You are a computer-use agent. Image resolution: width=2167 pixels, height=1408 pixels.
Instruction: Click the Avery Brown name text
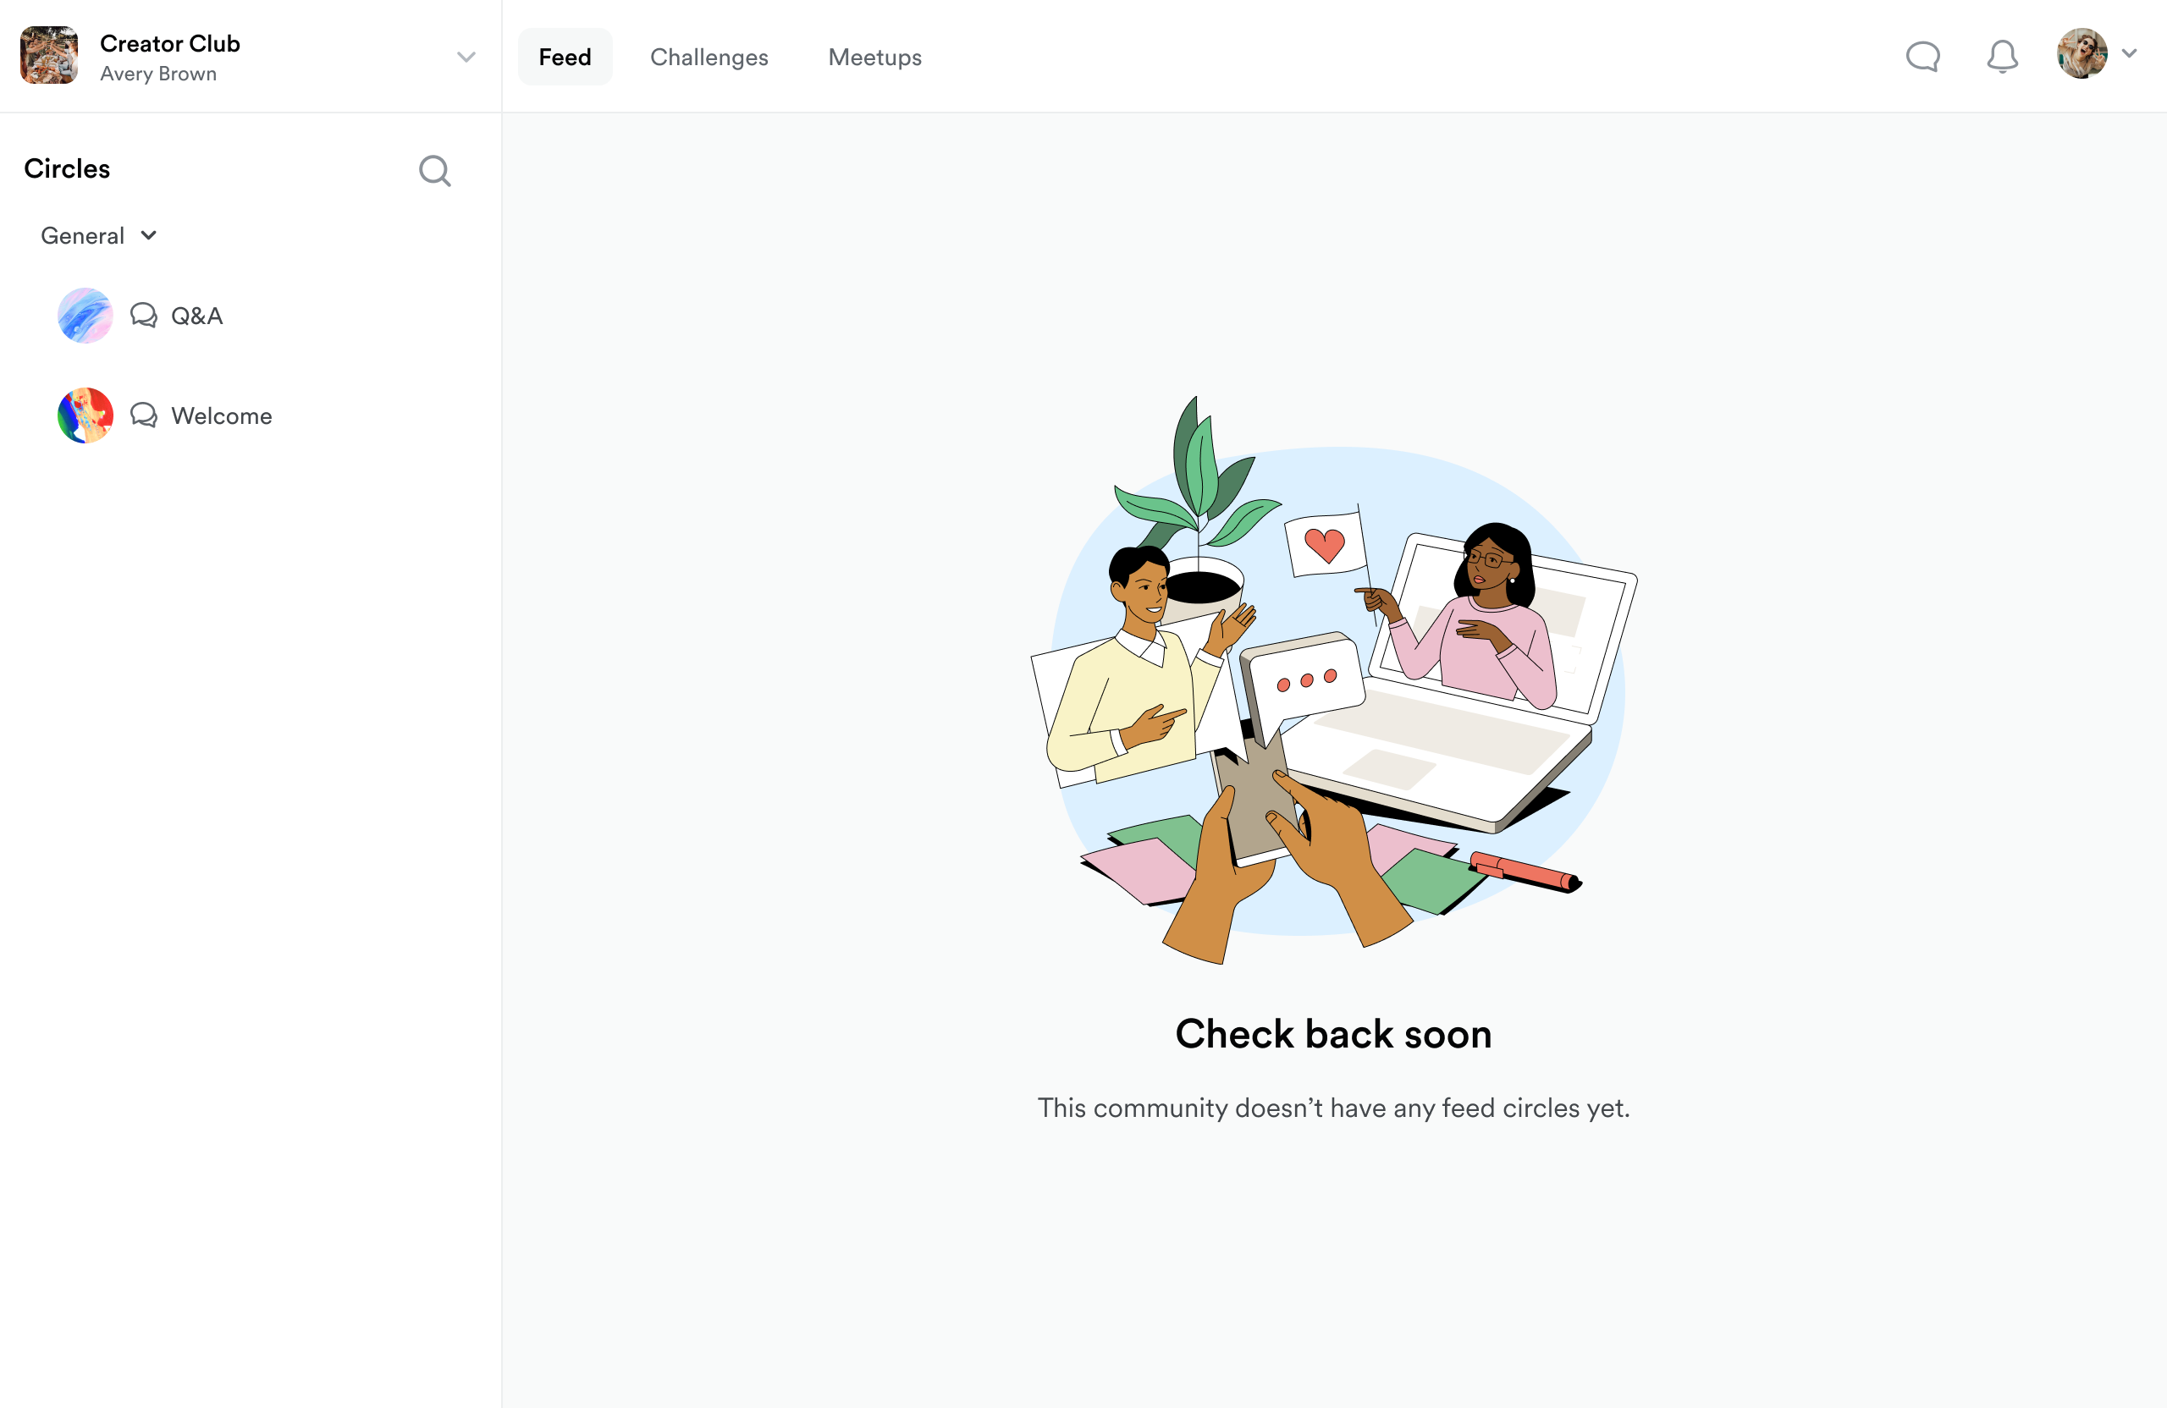(158, 74)
